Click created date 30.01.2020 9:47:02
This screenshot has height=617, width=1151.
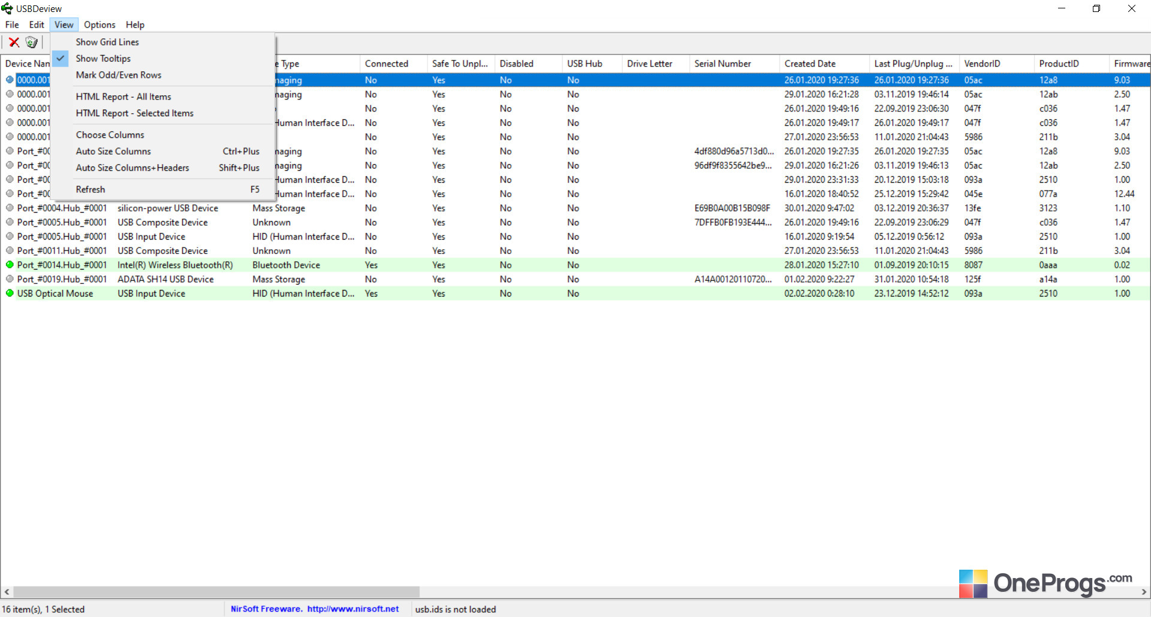[x=819, y=208]
